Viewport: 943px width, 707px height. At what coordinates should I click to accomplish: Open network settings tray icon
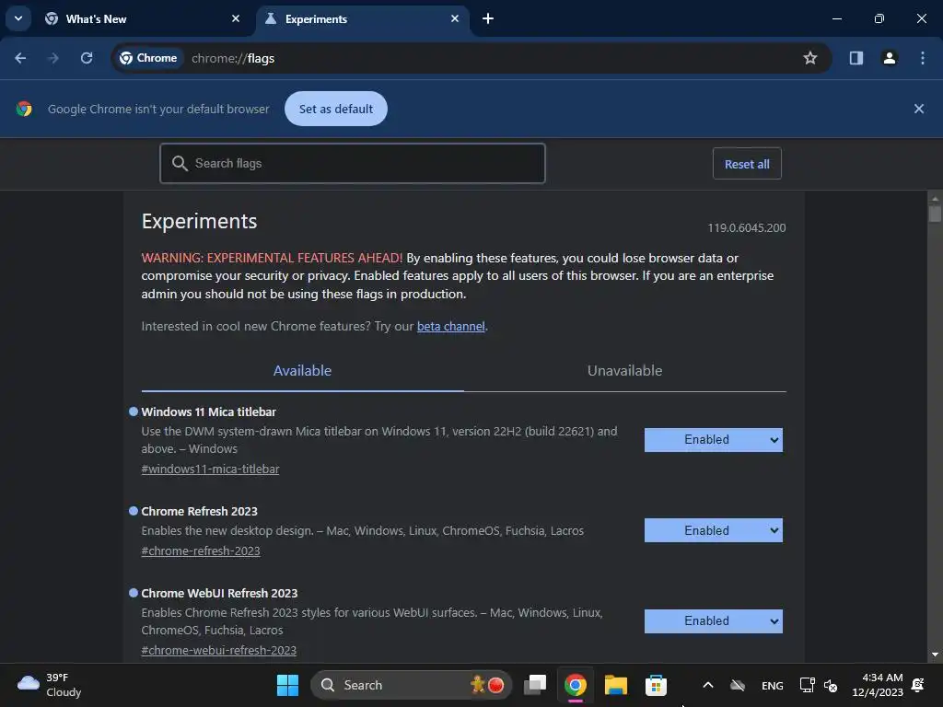coord(807,685)
